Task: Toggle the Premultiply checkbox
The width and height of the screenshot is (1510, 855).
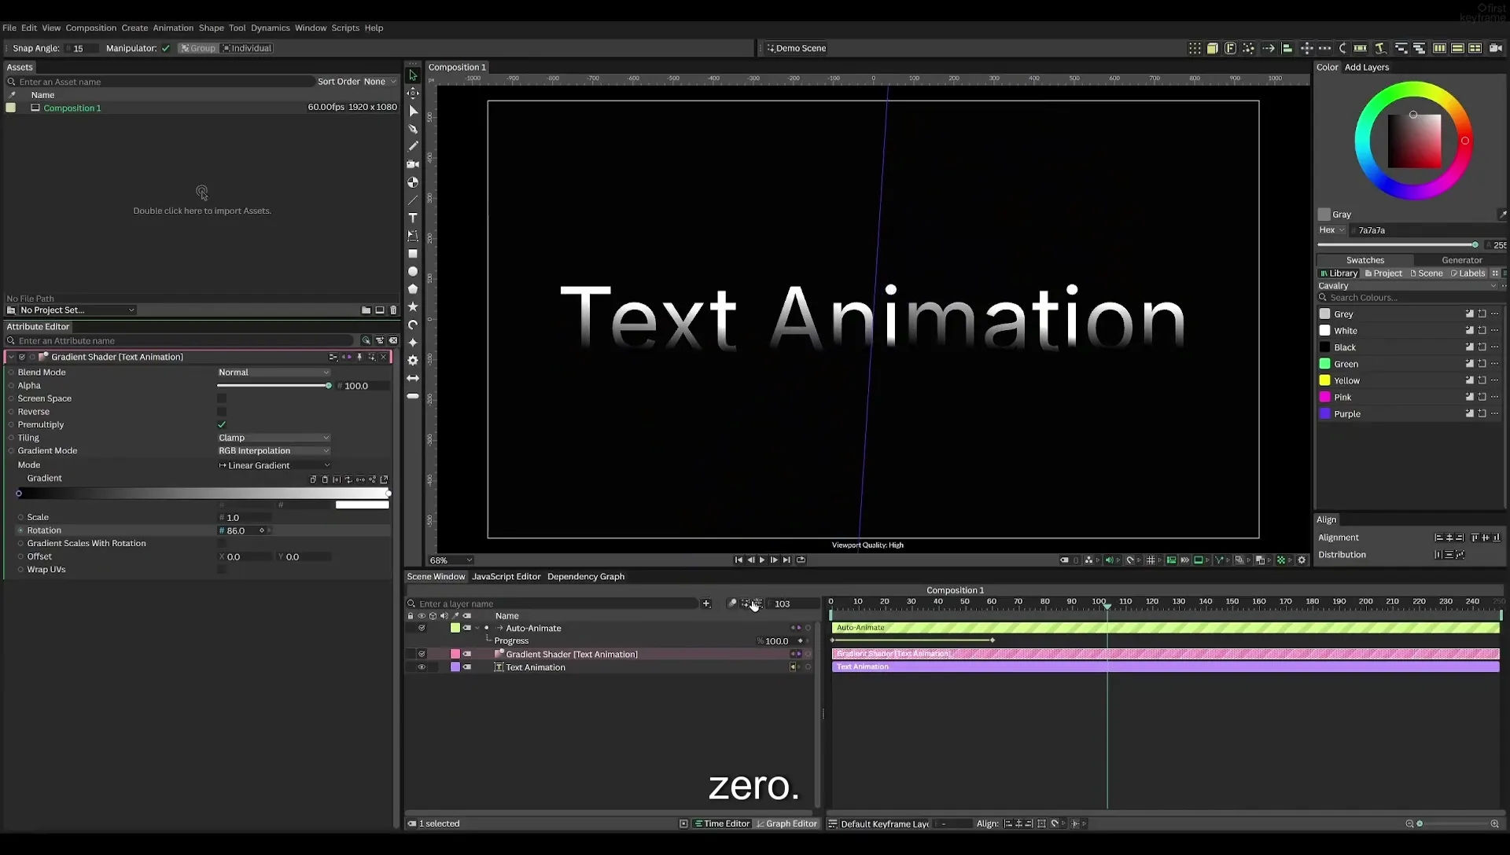Action: [222, 425]
